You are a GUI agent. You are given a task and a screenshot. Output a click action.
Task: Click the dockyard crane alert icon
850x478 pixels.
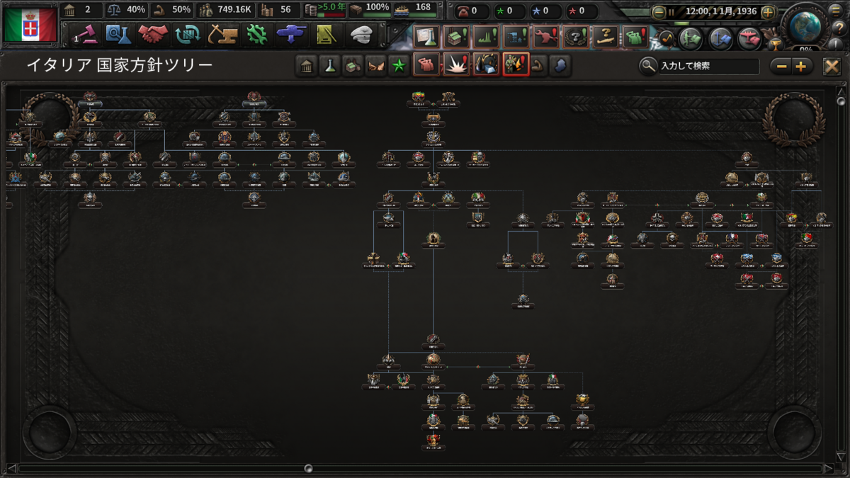515,36
